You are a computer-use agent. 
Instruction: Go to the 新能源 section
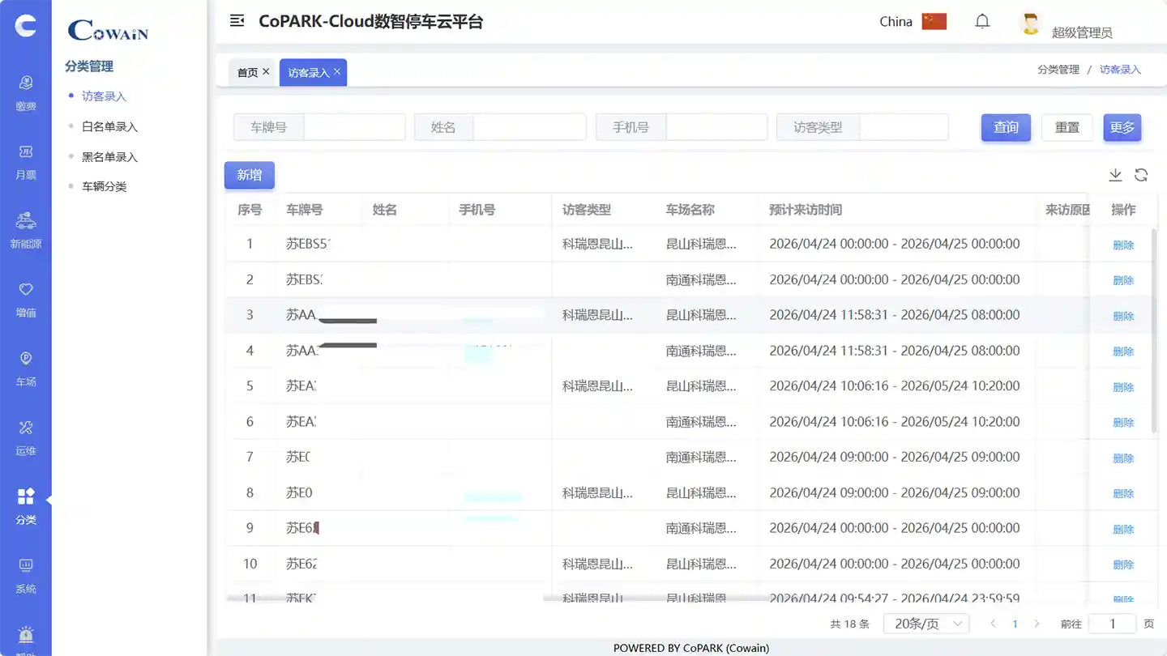pyautogui.click(x=26, y=231)
